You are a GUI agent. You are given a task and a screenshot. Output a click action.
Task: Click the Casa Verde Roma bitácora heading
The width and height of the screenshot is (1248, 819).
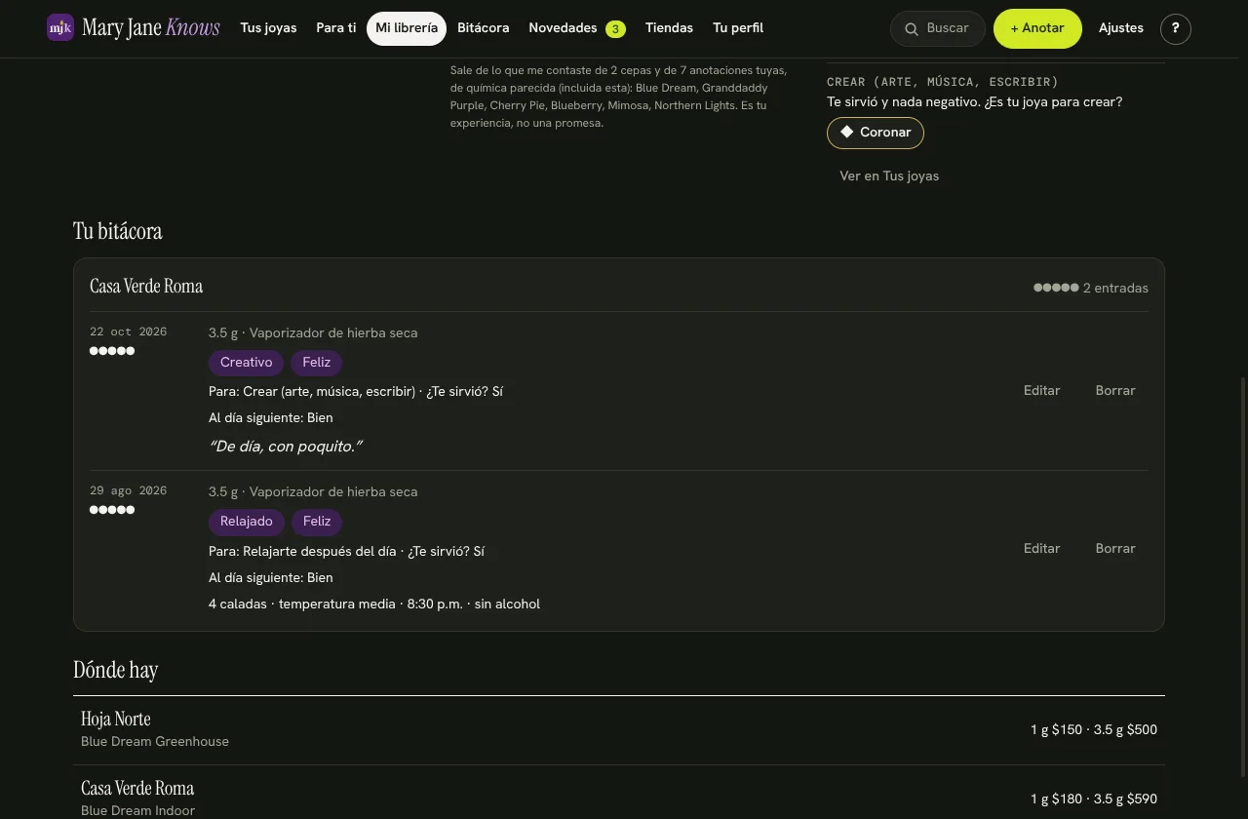(146, 287)
